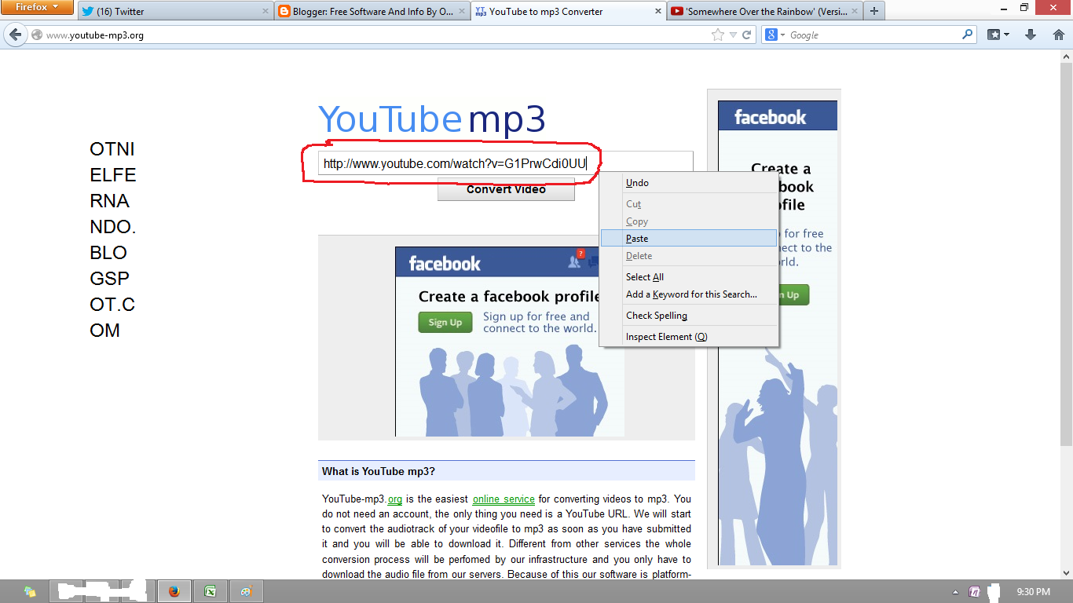Select the YouTube to mp3 Converter tab
1073x603 pixels.
[x=568, y=11]
